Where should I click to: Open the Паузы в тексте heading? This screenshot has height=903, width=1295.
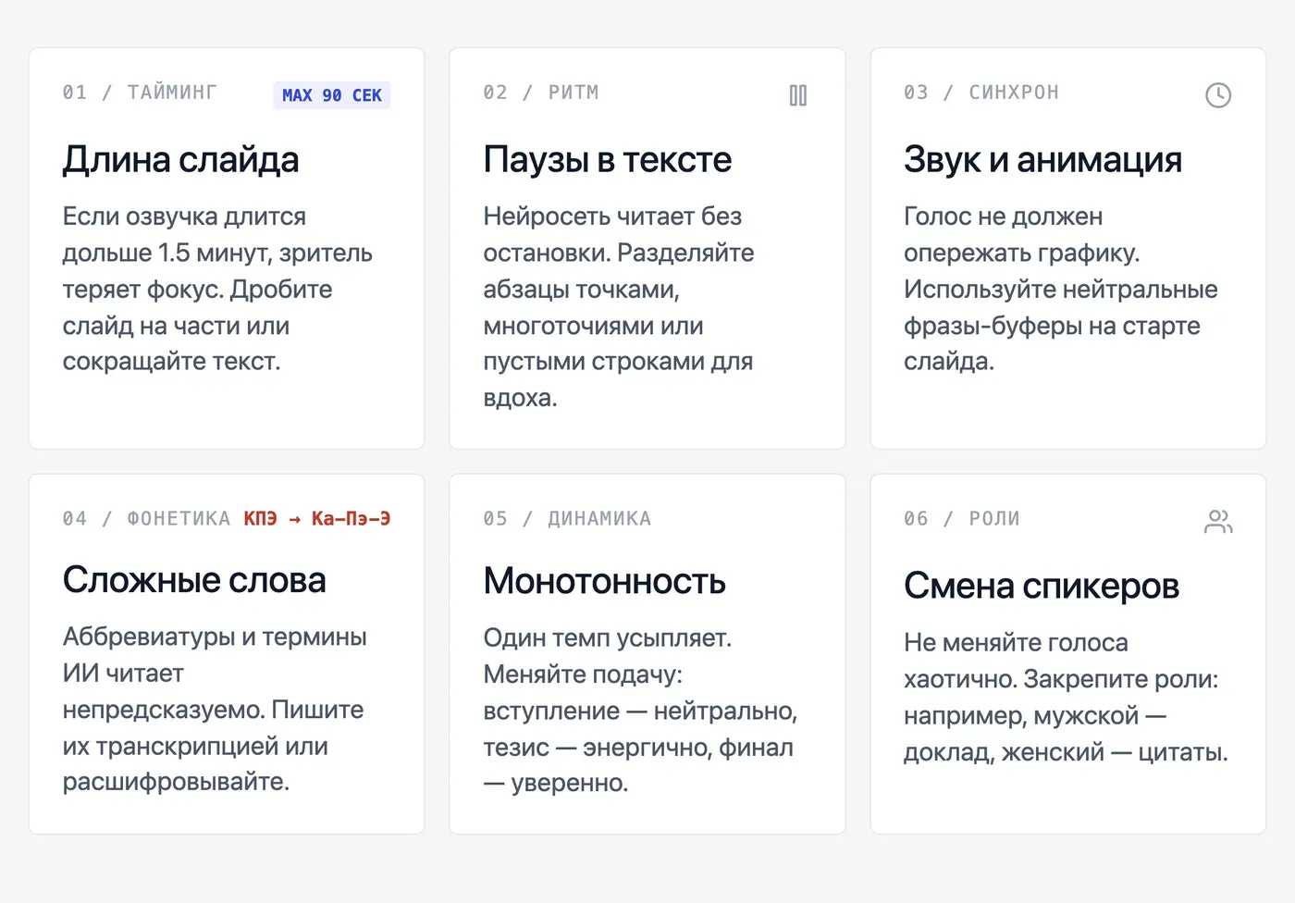[x=608, y=160]
